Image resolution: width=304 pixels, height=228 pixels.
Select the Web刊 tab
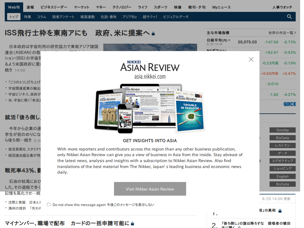click(x=14, y=7)
